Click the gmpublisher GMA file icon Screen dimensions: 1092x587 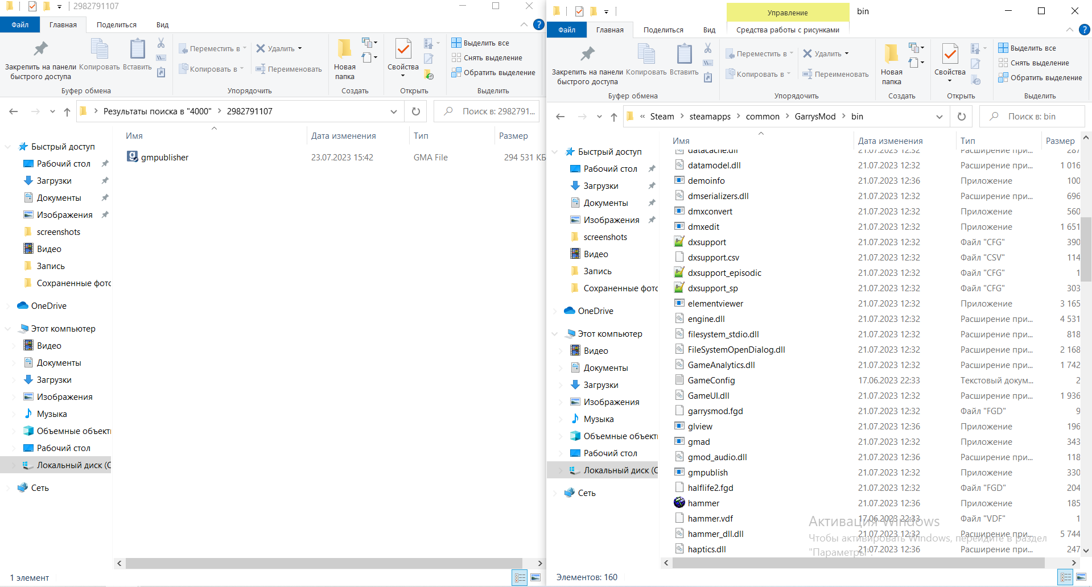point(133,156)
